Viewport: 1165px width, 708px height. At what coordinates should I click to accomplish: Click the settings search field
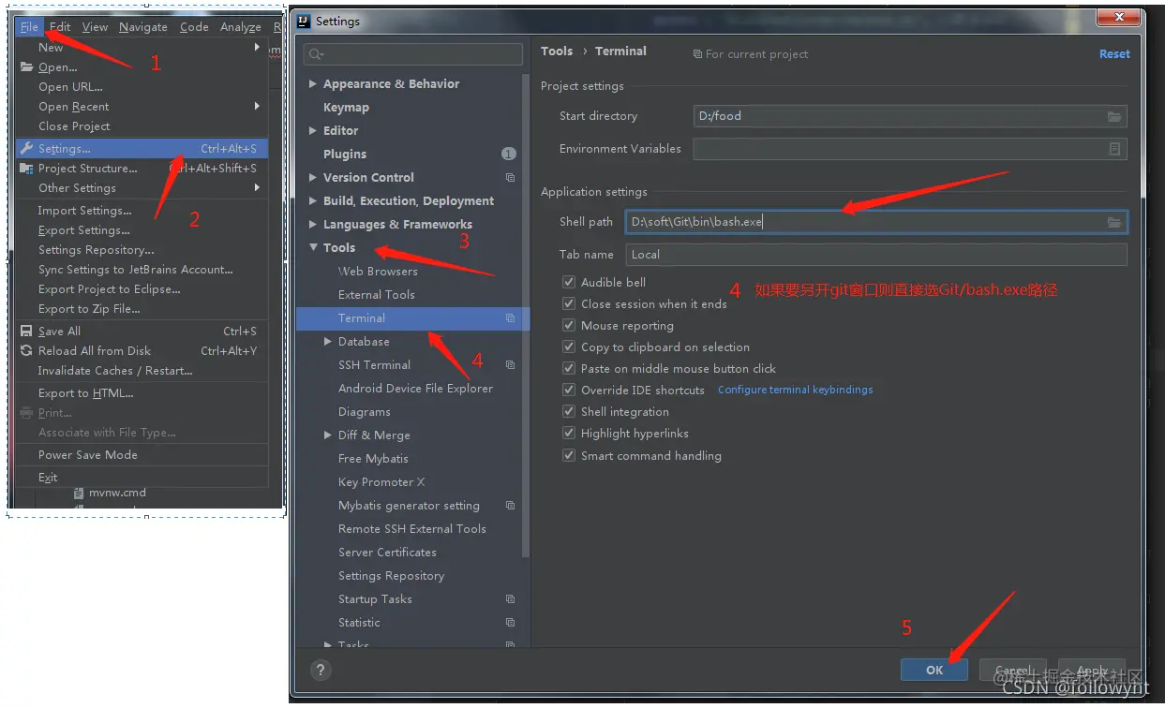coord(412,54)
